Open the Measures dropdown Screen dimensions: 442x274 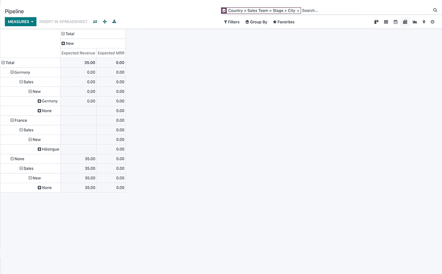pos(21,22)
